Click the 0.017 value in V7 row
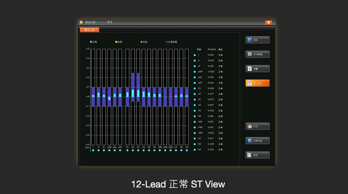 (x=211, y=138)
